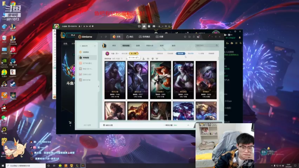The height and width of the screenshot is (168, 299).
Task: Click the League of Legends logo in the WeGame page
Action: coord(104,46)
